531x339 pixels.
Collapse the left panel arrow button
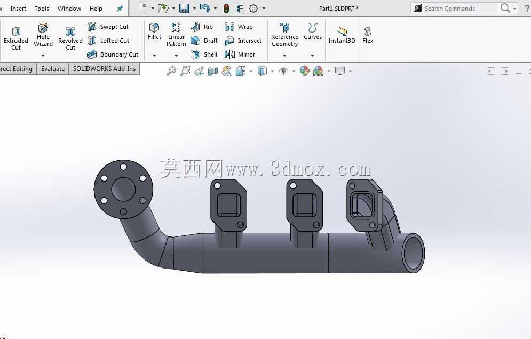tap(490, 71)
